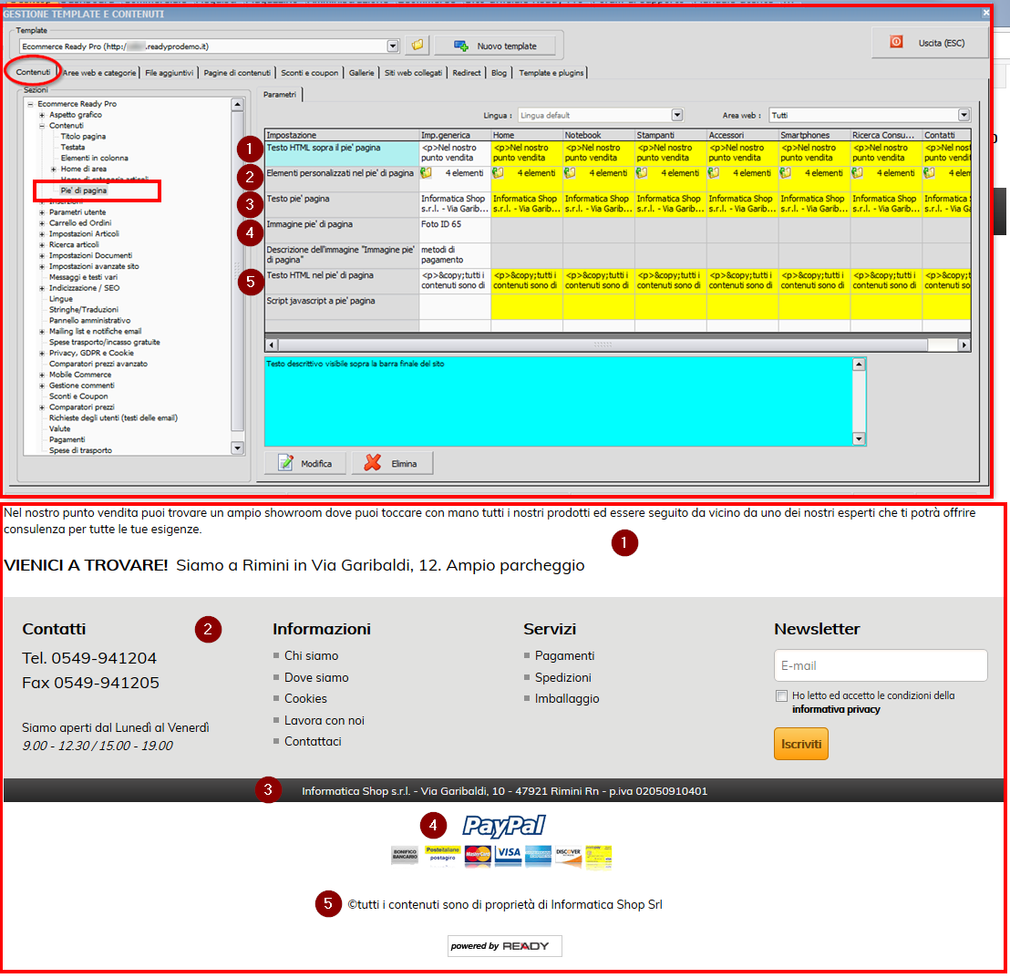This screenshot has width=1010, height=978.
Task: Click the PayPal logo in the footer preview
Action: (505, 825)
